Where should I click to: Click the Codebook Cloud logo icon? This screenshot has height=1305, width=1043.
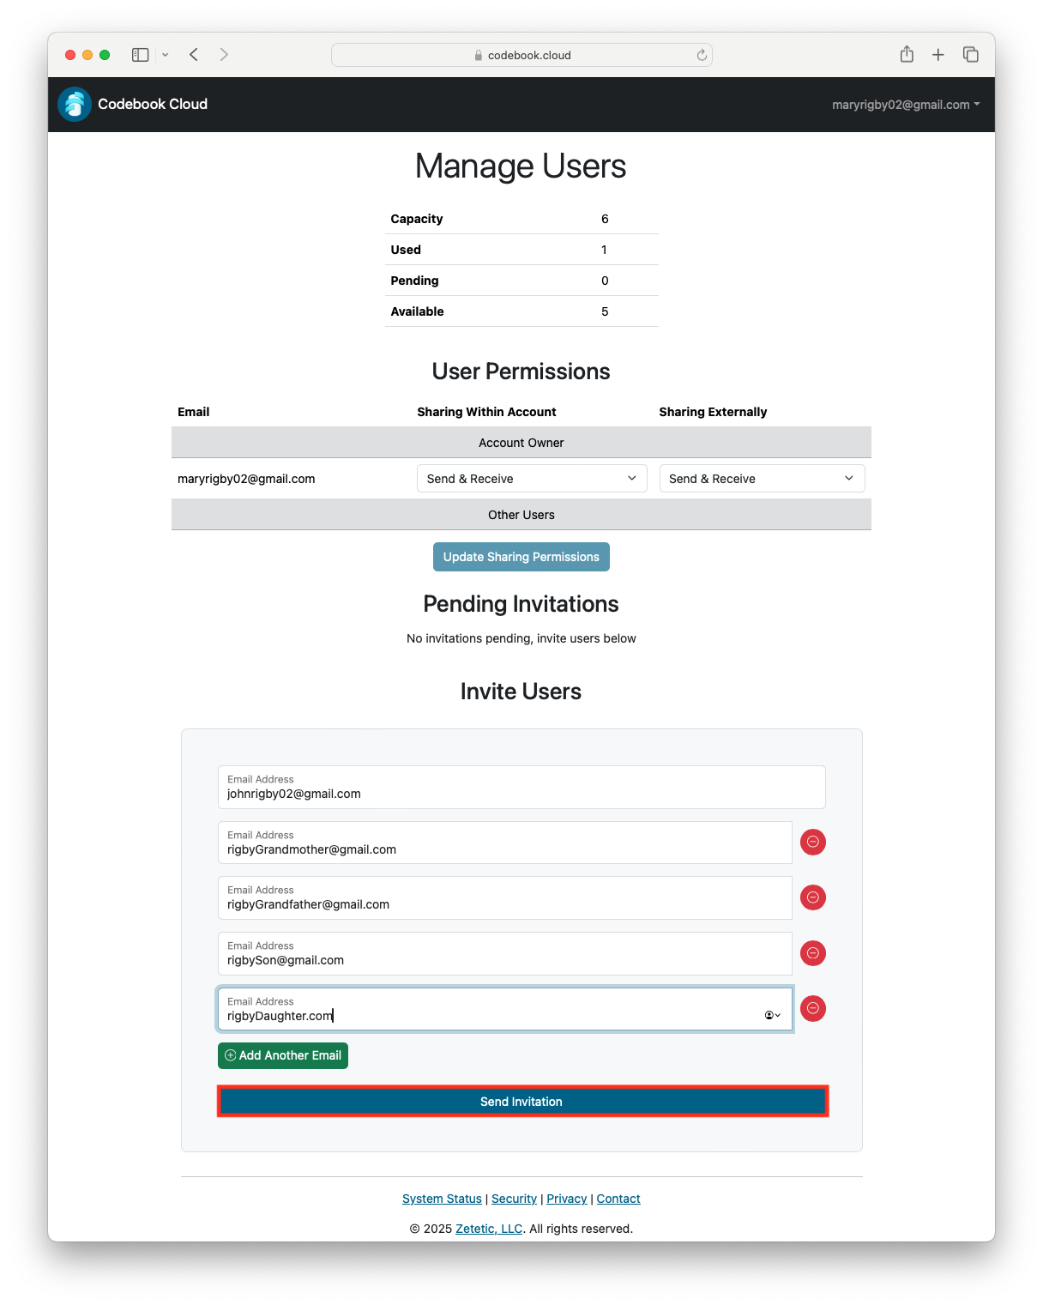(x=74, y=104)
